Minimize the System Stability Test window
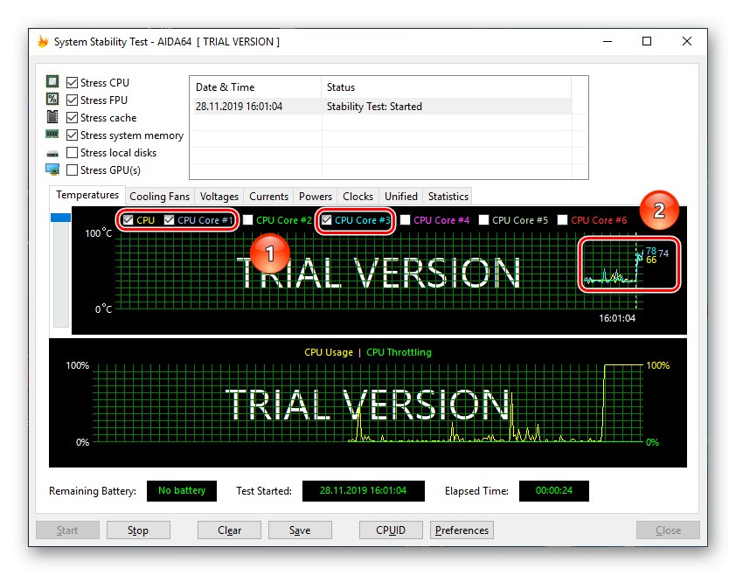Image resolution: width=736 pixels, height=575 pixels. pyautogui.click(x=608, y=41)
